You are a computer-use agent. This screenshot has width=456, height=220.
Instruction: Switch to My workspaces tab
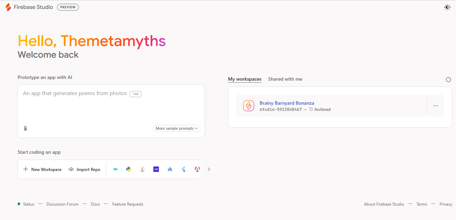[245, 79]
